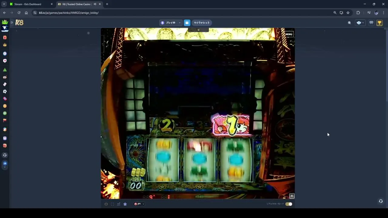Go back to previous page
Viewport: 388px width, 218px height.
[x=4, y=13]
